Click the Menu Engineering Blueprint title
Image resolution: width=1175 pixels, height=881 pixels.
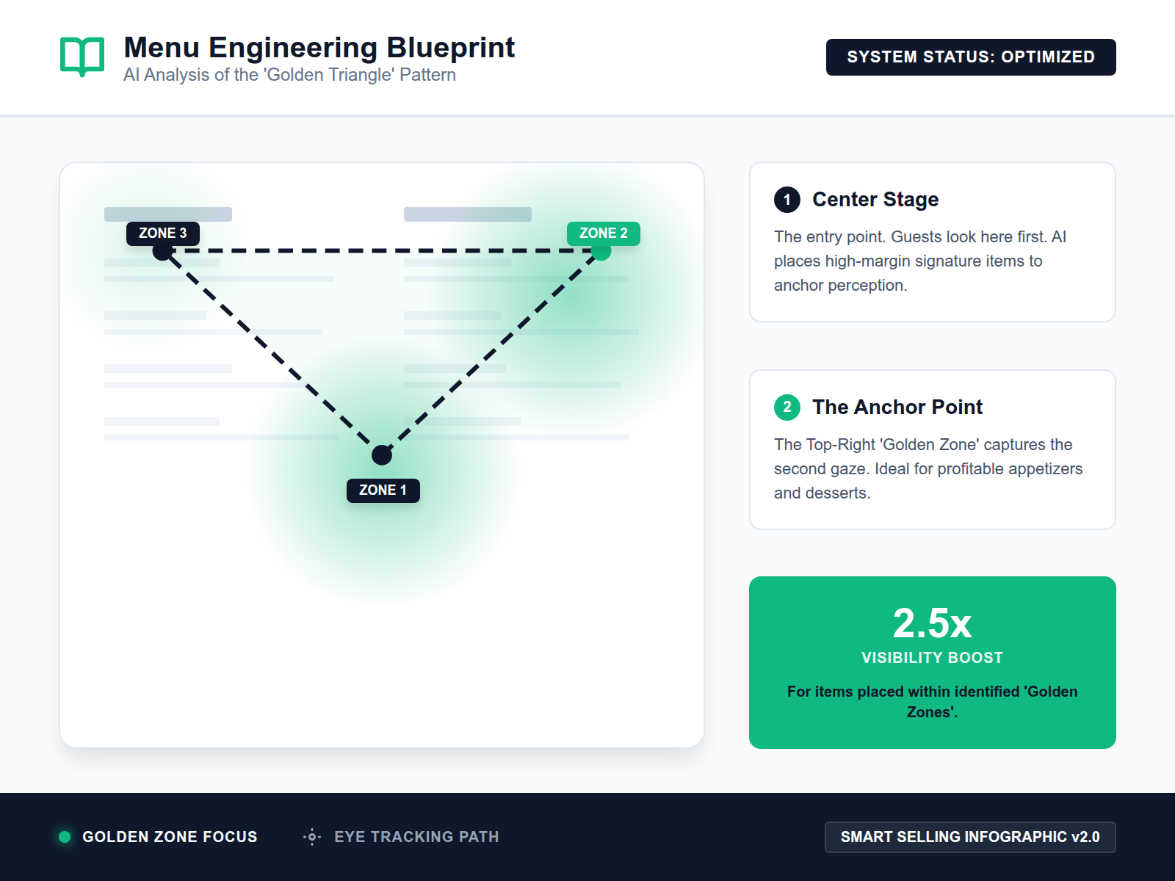click(319, 48)
